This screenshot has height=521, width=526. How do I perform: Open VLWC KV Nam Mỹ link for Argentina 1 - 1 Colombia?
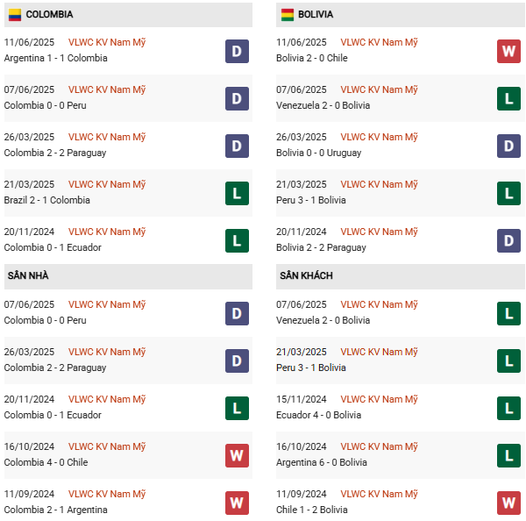(x=107, y=42)
